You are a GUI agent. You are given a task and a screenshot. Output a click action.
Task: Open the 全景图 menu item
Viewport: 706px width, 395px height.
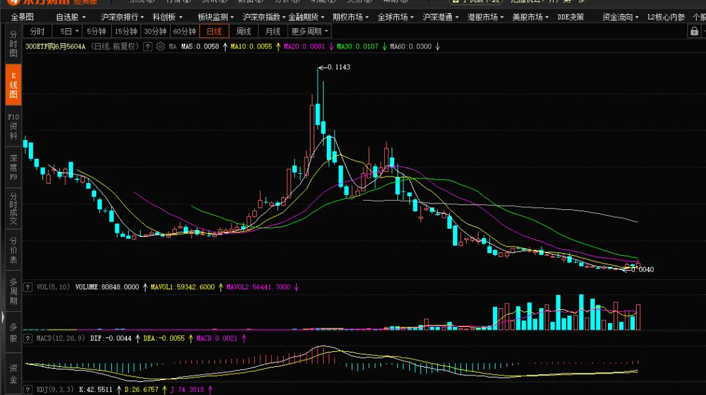point(22,17)
